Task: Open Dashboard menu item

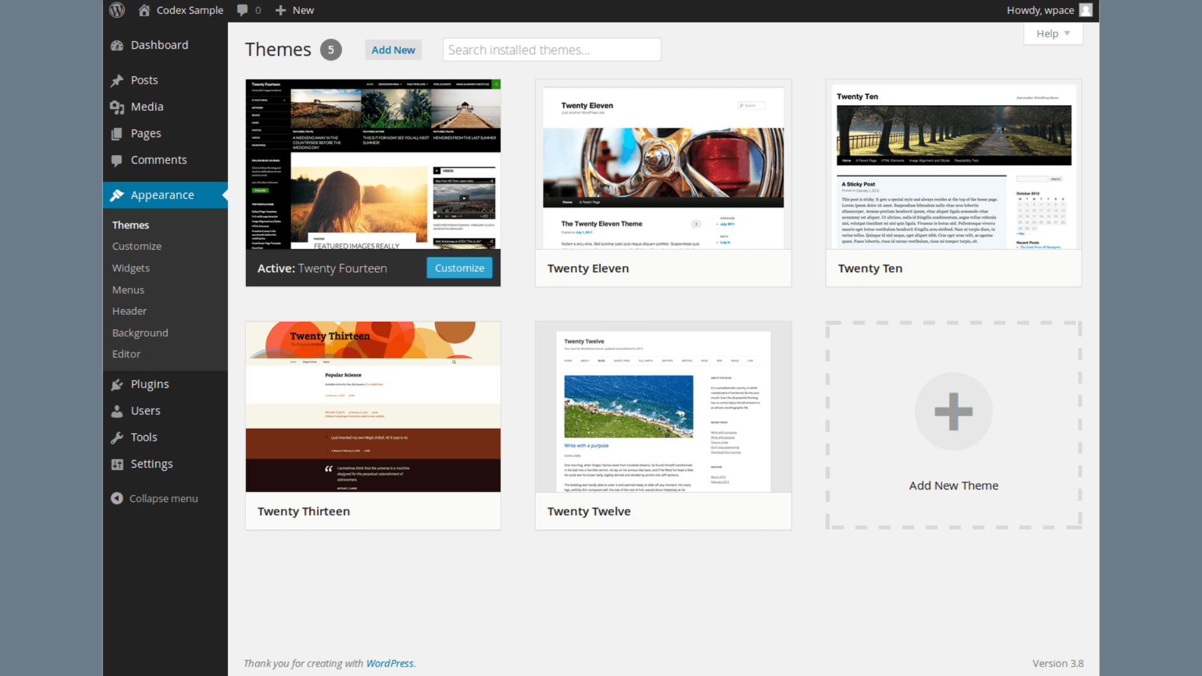Action: [x=160, y=45]
